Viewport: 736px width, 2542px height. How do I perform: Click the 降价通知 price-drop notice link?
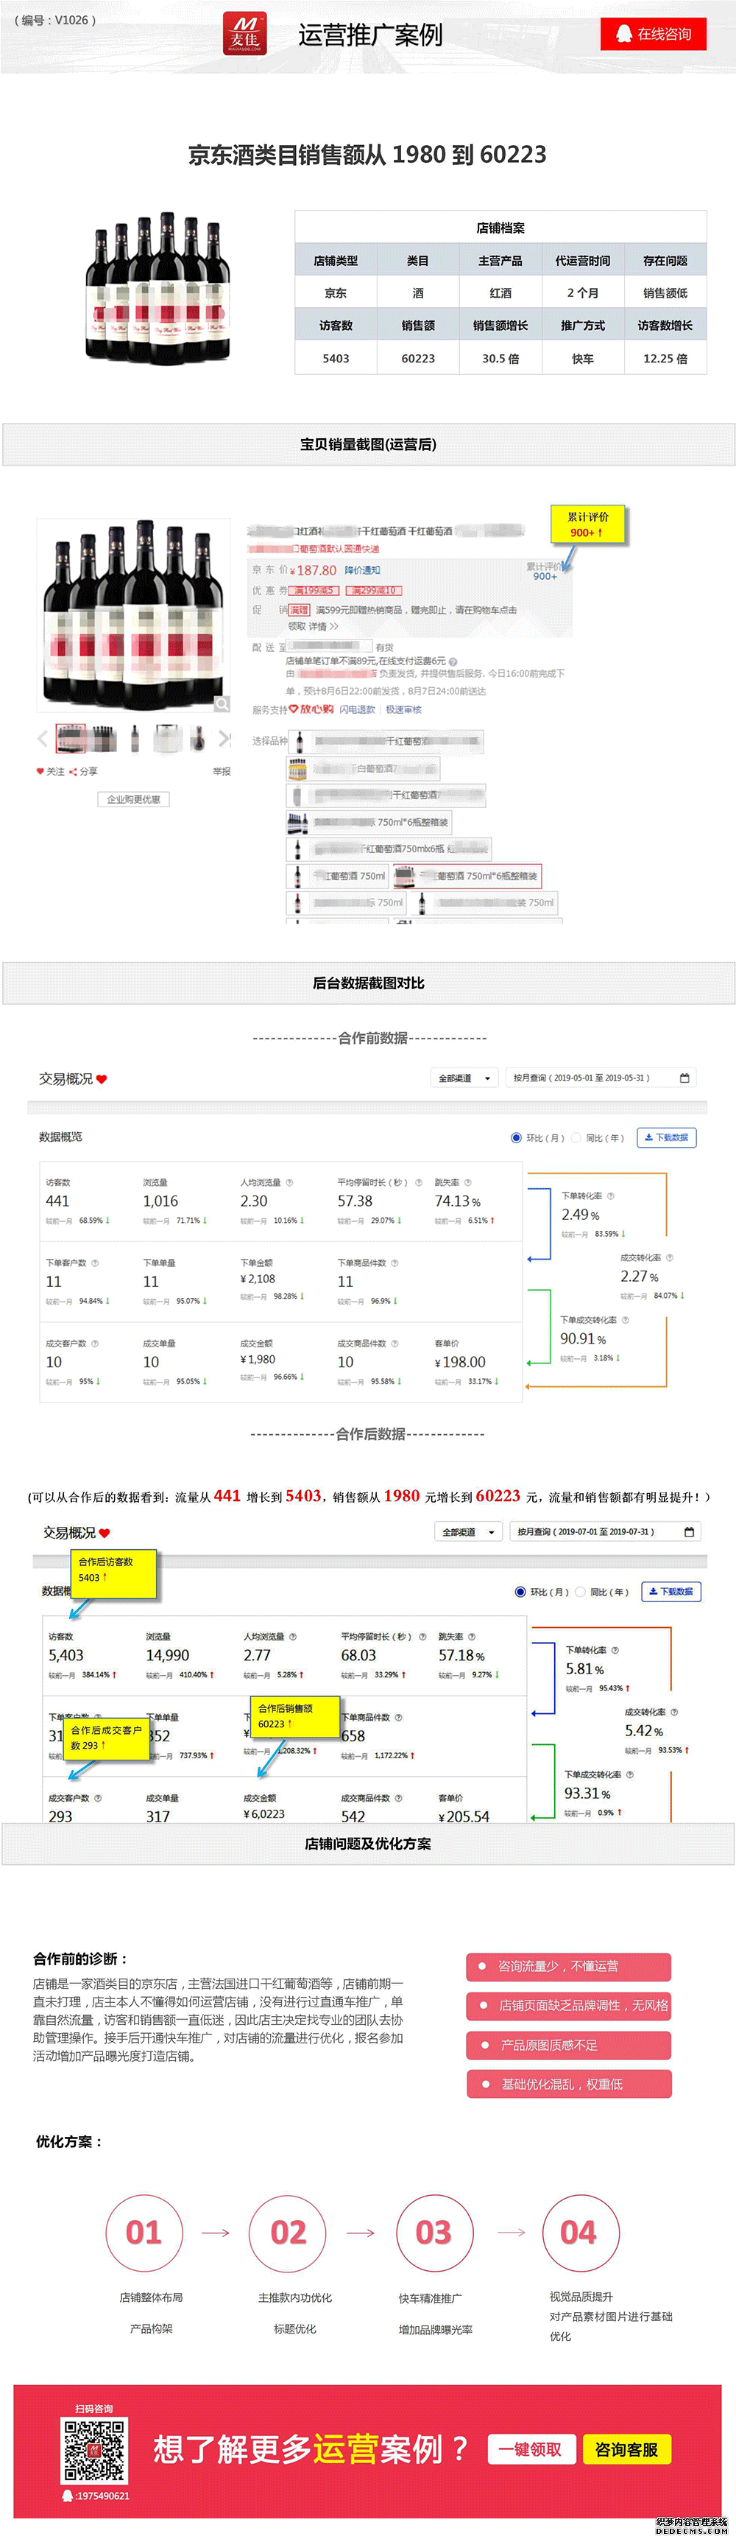coord(362,570)
